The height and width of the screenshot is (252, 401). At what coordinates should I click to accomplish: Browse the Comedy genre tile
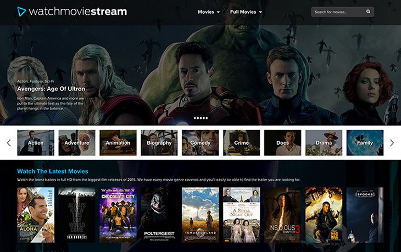[x=200, y=143]
